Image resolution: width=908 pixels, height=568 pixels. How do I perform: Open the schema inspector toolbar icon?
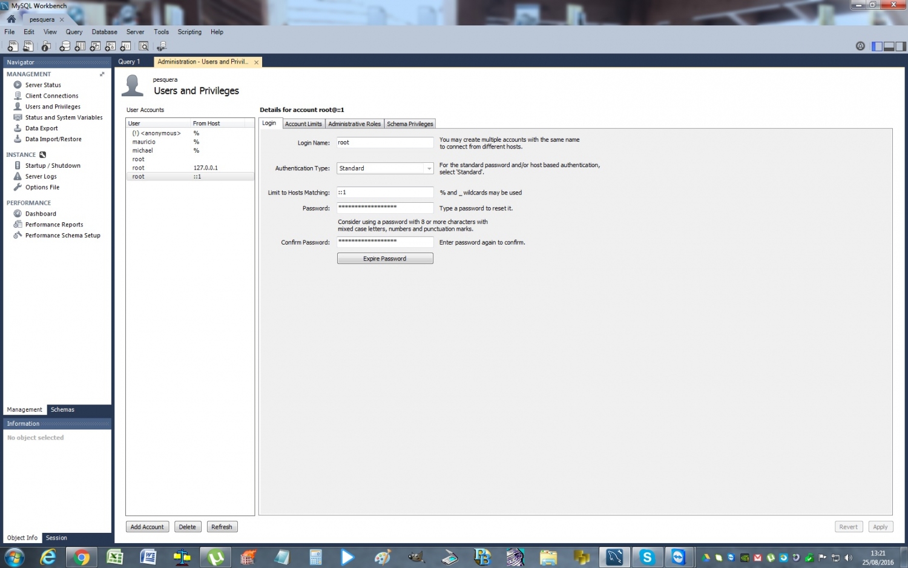[46, 46]
